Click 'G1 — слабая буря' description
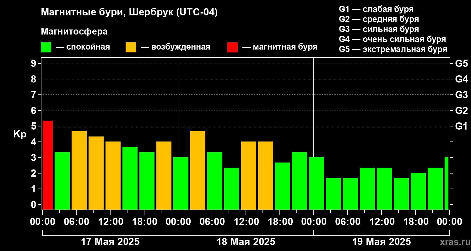The height and width of the screenshot is (251, 471). point(376,9)
